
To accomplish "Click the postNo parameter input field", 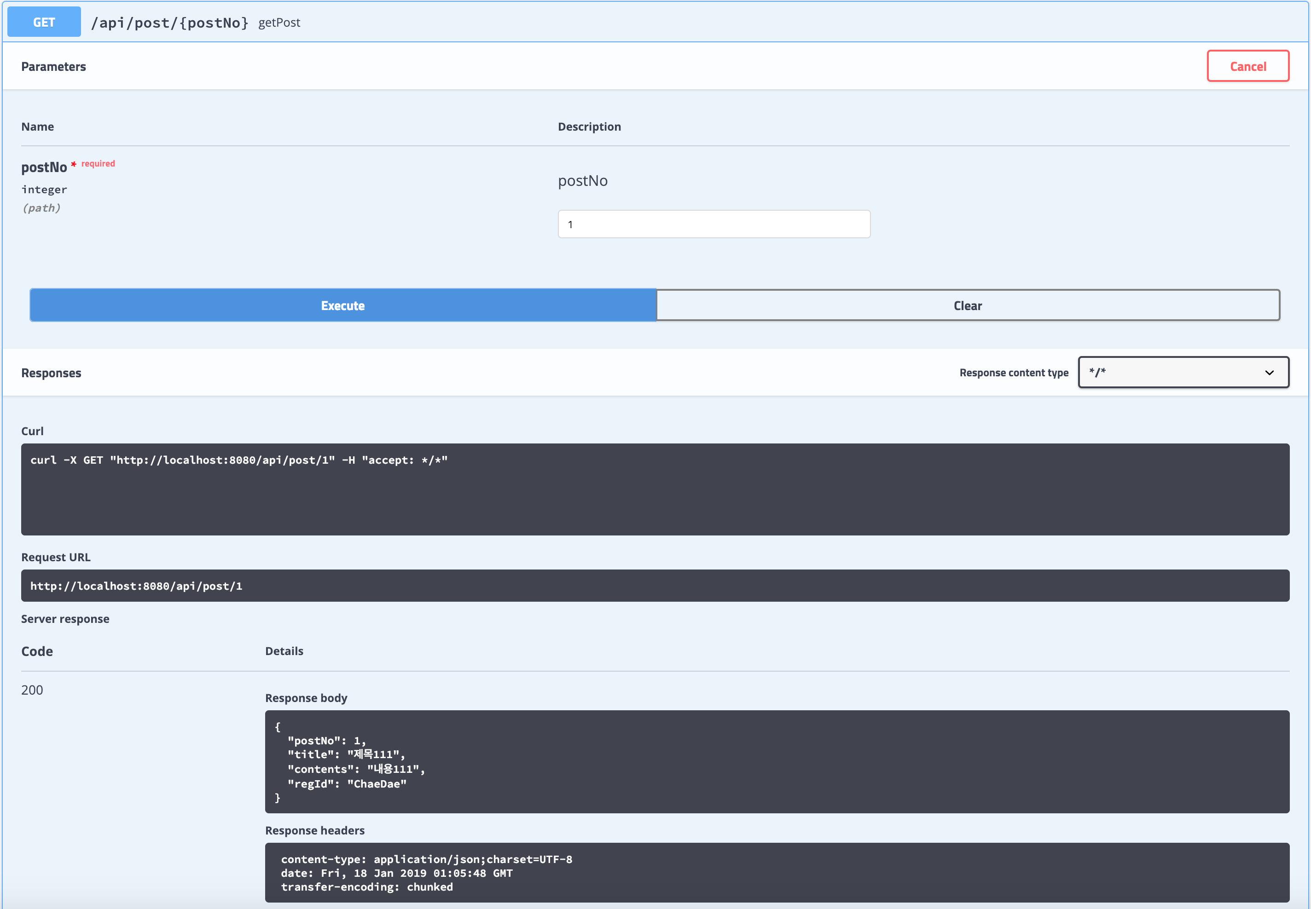I will point(714,224).
